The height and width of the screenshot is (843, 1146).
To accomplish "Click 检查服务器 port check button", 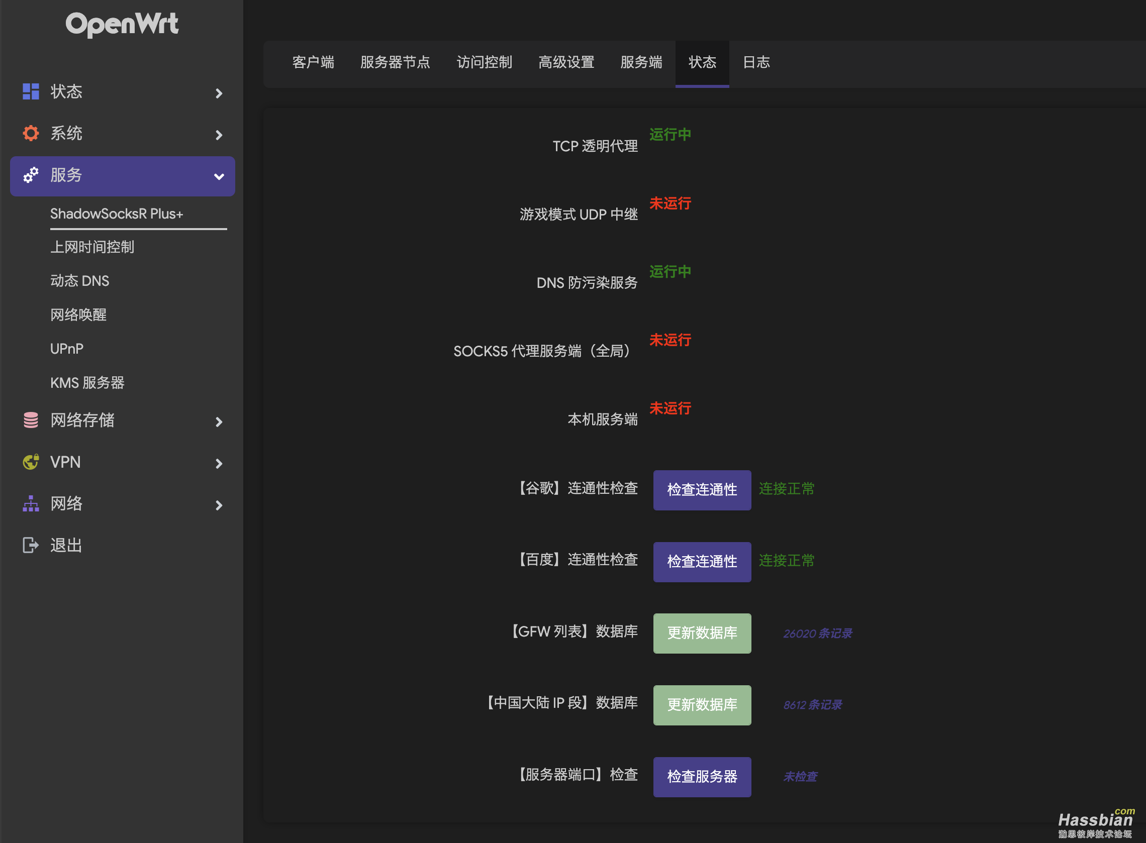I will point(702,777).
